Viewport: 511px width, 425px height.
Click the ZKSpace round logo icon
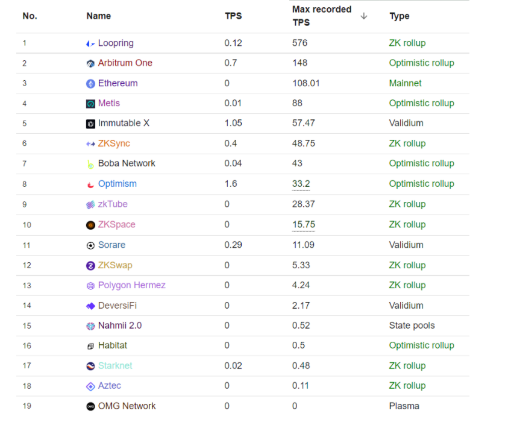click(90, 225)
